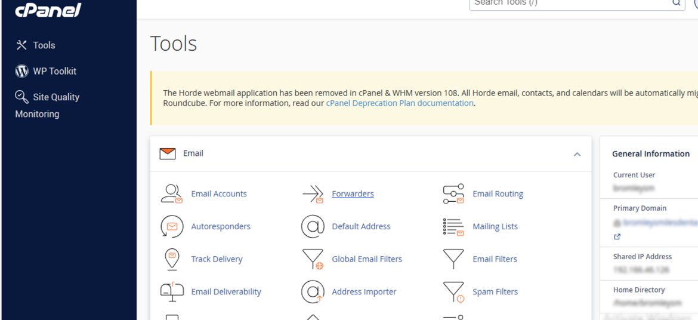The image size is (698, 320).
Task: Click the Mailing Lists icon
Action: (453, 227)
